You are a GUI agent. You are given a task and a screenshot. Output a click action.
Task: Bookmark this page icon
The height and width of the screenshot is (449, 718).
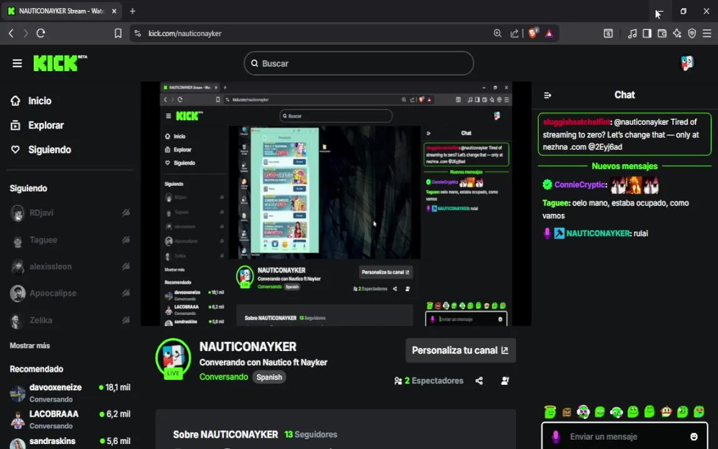[118, 34]
